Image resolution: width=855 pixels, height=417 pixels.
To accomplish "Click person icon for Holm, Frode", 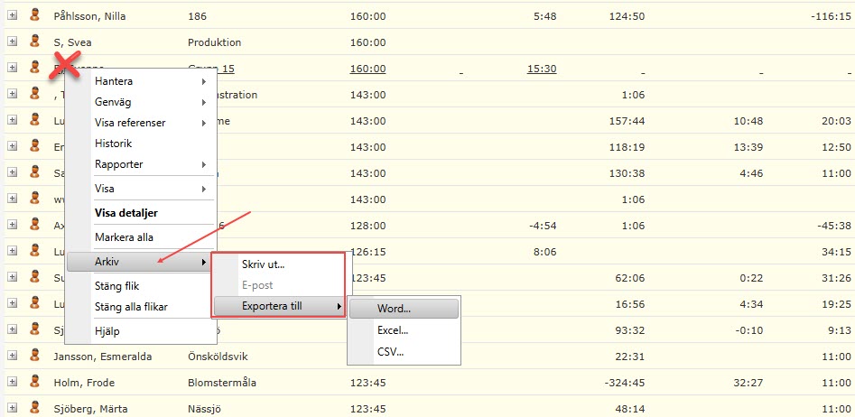I will pyautogui.click(x=35, y=382).
